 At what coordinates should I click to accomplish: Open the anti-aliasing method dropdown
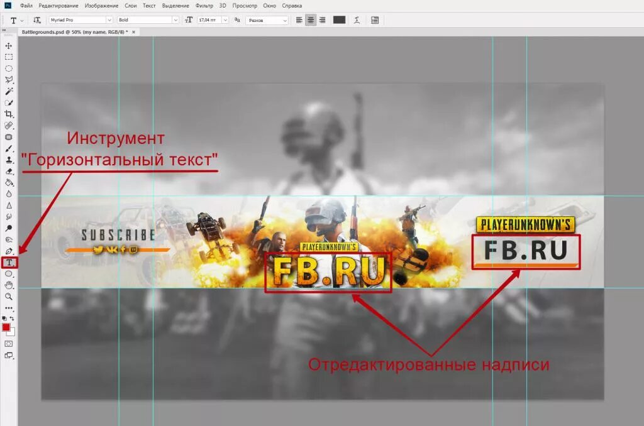[267, 20]
